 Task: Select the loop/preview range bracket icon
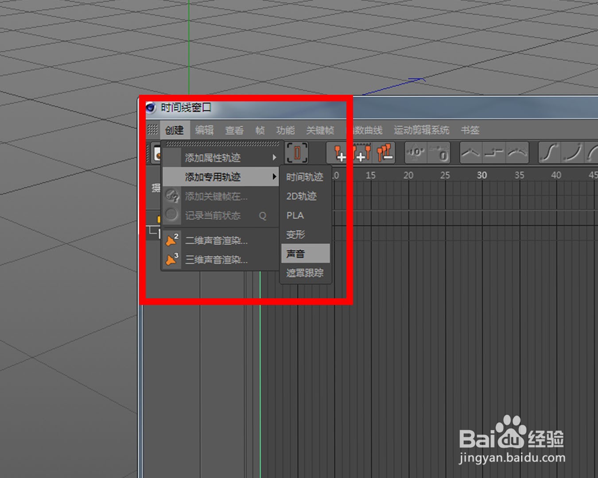click(x=296, y=153)
